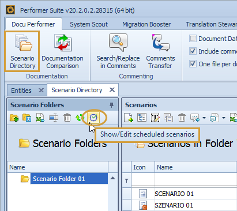Export scenario folders to Excel
The image size is (237, 211).
40,118
